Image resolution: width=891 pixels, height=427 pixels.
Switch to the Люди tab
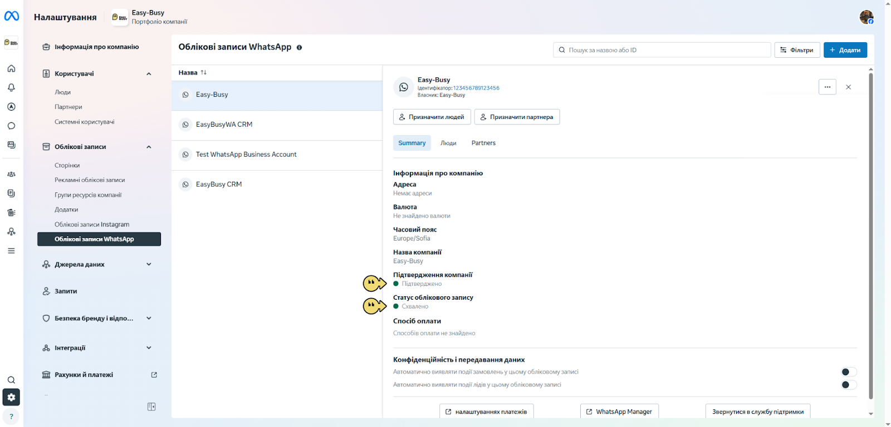pos(448,143)
